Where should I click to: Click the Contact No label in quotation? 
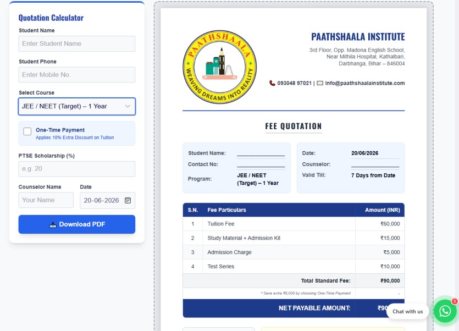coord(203,164)
